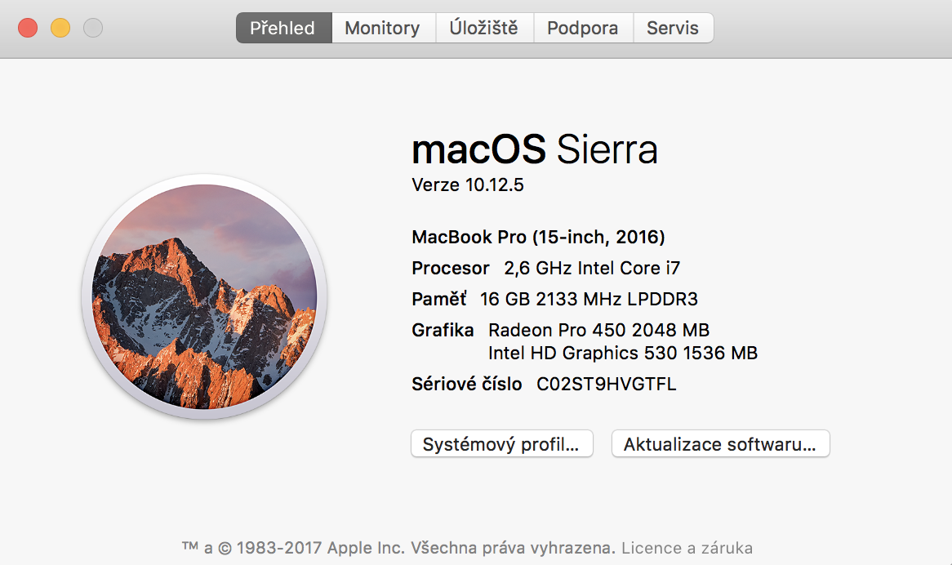Image resolution: width=952 pixels, height=565 pixels.
Task: Click the macOS Sierra mountain logo image
Action: click(204, 296)
